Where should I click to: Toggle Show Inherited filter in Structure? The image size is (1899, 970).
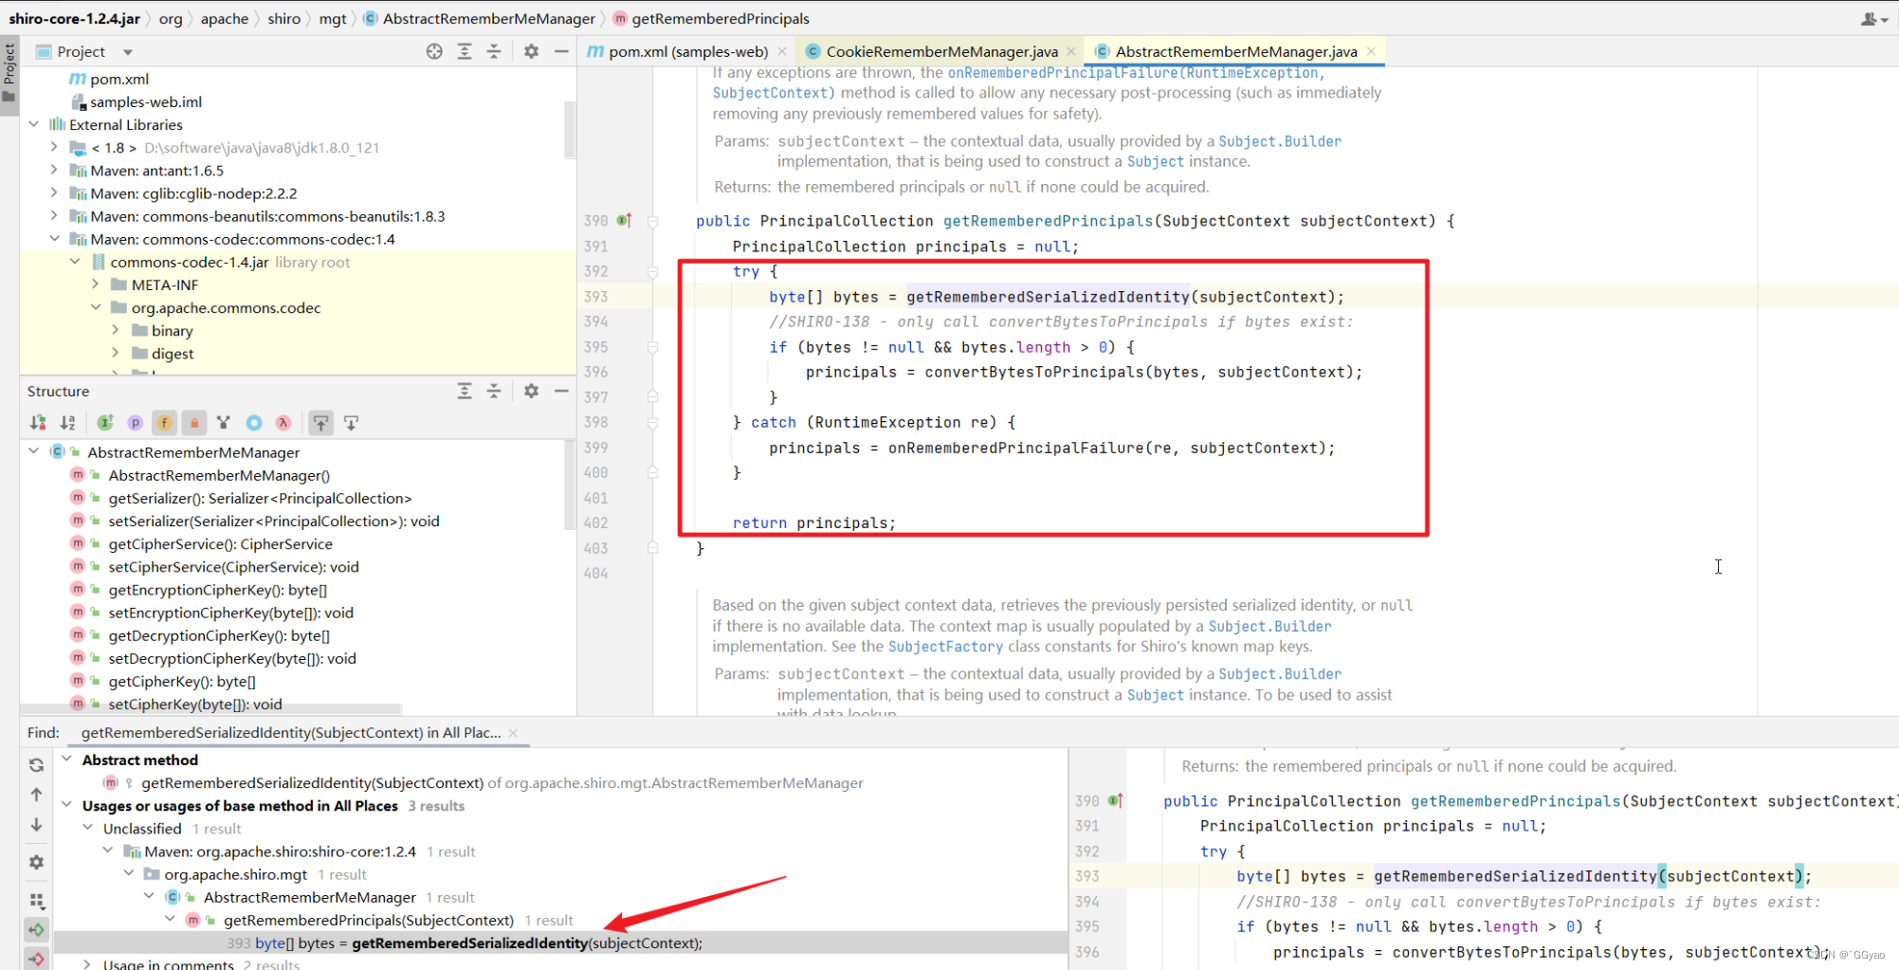click(105, 423)
